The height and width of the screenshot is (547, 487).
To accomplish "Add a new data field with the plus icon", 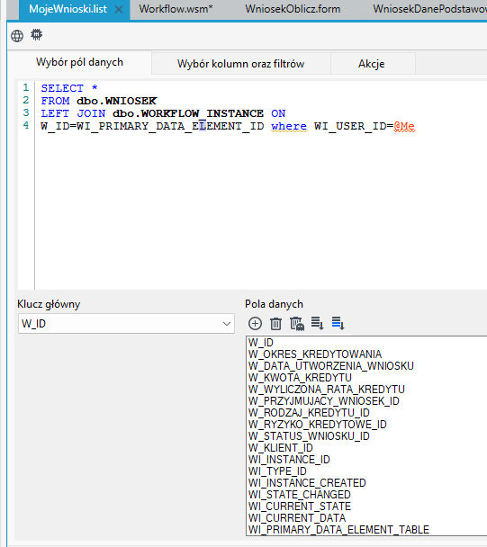I will tap(255, 324).
